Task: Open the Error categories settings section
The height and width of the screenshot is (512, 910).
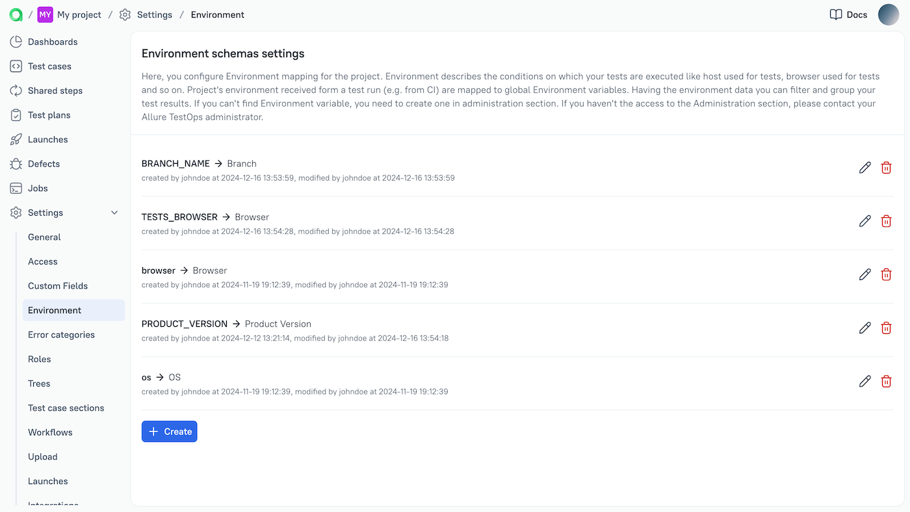Action: click(x=60, y=335)
